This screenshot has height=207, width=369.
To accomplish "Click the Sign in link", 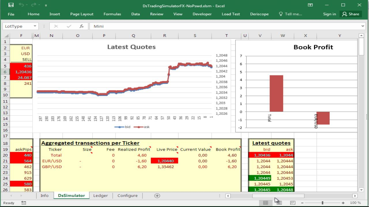I will tap(330, 14).
